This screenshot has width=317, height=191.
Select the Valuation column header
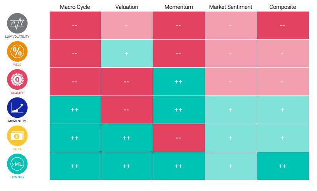(x=127, y=7)
